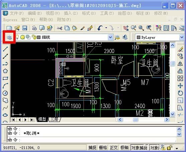186x152 pixels.
Task: Click in the 命令 command input line
Action: pyautogui.click(x=91, y=140)
